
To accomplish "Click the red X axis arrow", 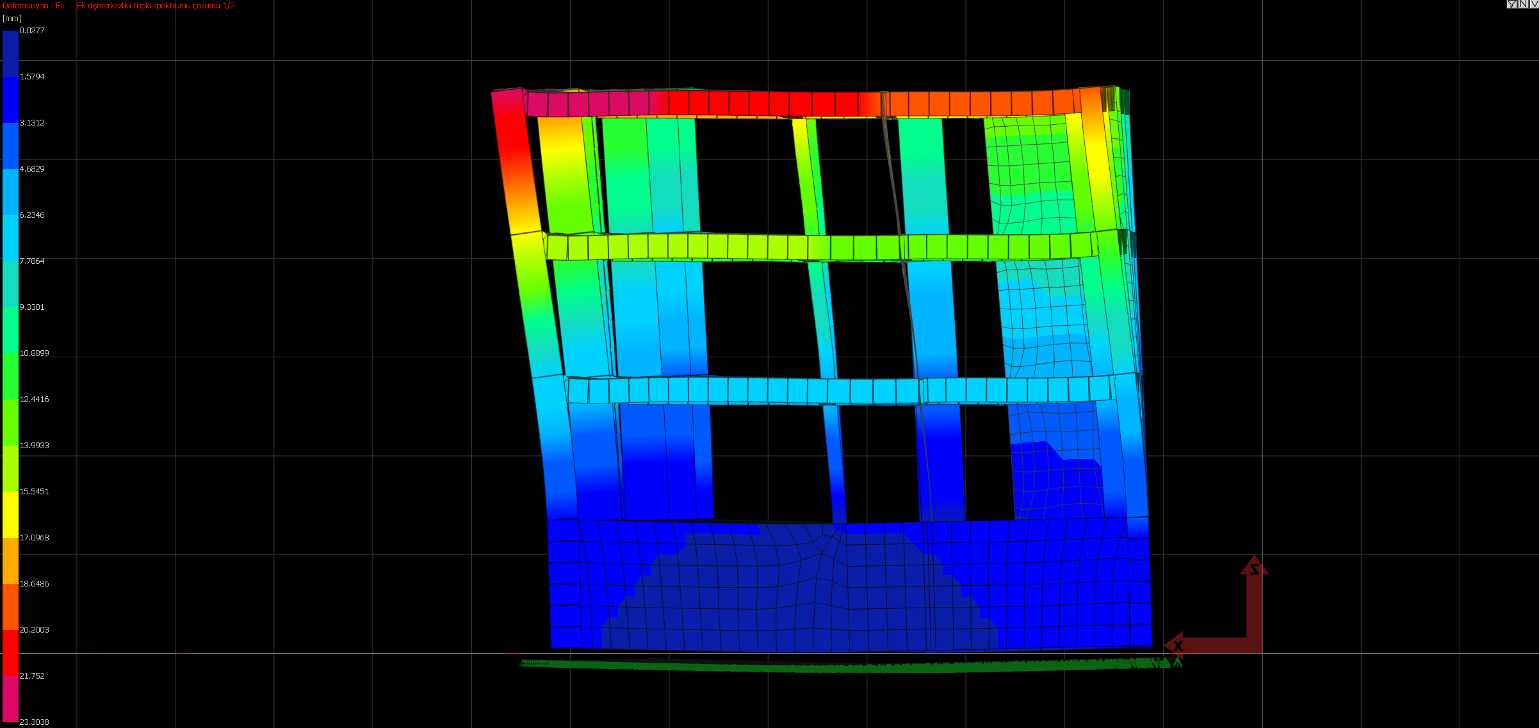I will 1204,645.
